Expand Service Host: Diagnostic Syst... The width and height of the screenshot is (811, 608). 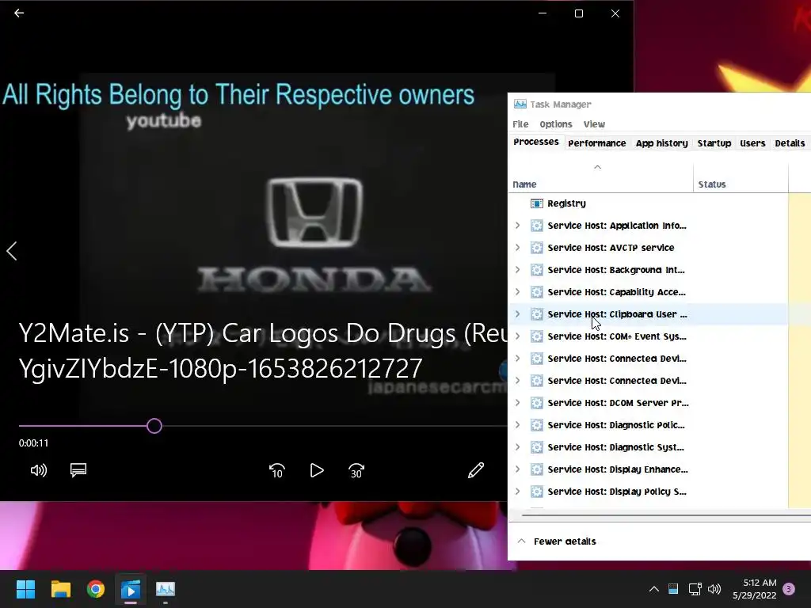coord(518,447)
